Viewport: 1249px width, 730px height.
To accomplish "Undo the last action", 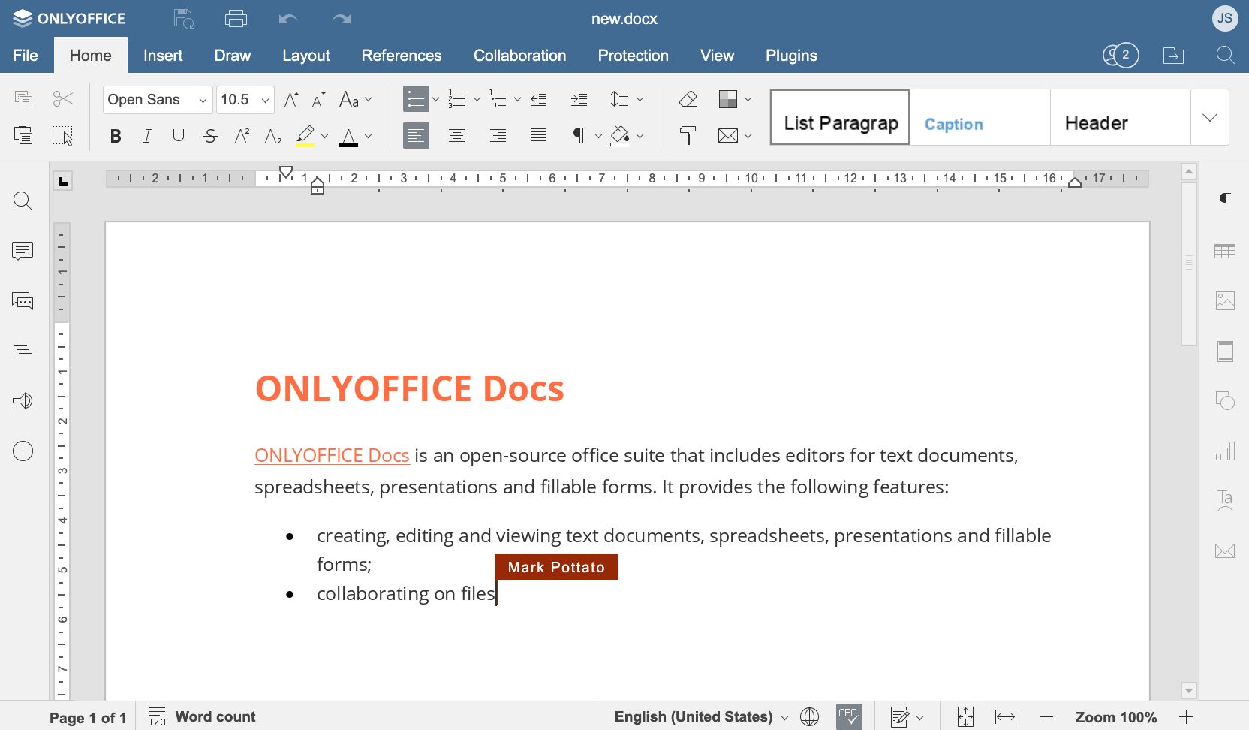I will pyautogui.click(x=288, y=19).
